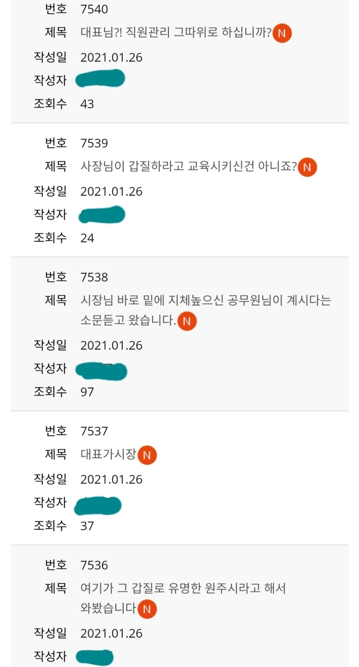Click post number 7538
The image size is (359, 667).
click(94, 277)
